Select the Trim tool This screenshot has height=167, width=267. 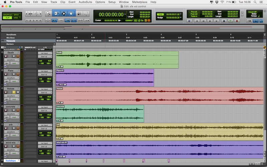coord(56,13)
